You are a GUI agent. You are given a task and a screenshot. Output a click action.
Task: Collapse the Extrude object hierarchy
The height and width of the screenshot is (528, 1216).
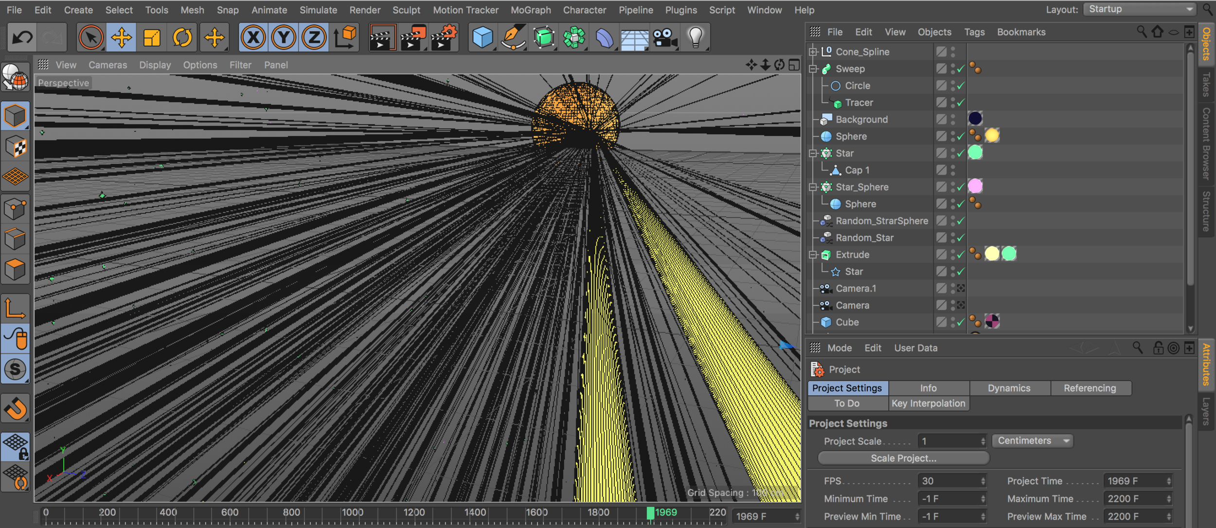[813, 255]
